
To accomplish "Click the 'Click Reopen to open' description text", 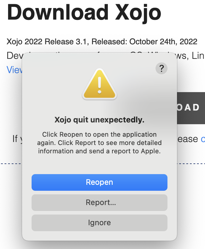I will tap(100, 143).
